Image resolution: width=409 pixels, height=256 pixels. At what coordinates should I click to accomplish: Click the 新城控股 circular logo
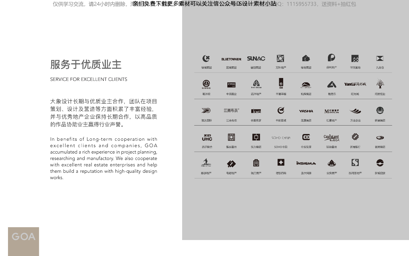click(x=380, y=163)
